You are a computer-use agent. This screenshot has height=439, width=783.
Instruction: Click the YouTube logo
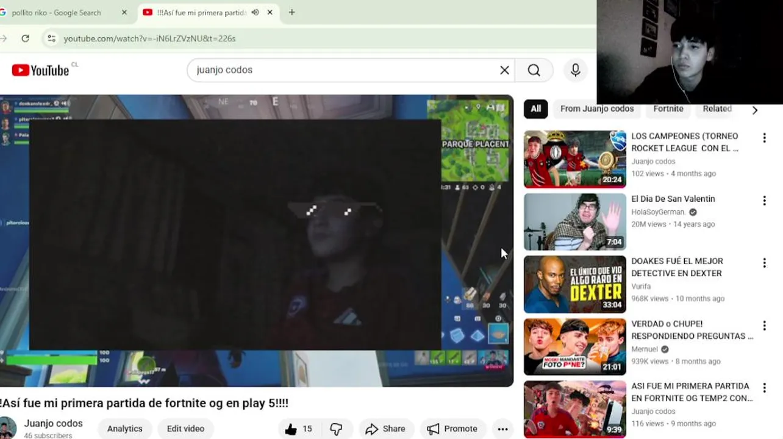pyautogui.click(x=40, y=70)
